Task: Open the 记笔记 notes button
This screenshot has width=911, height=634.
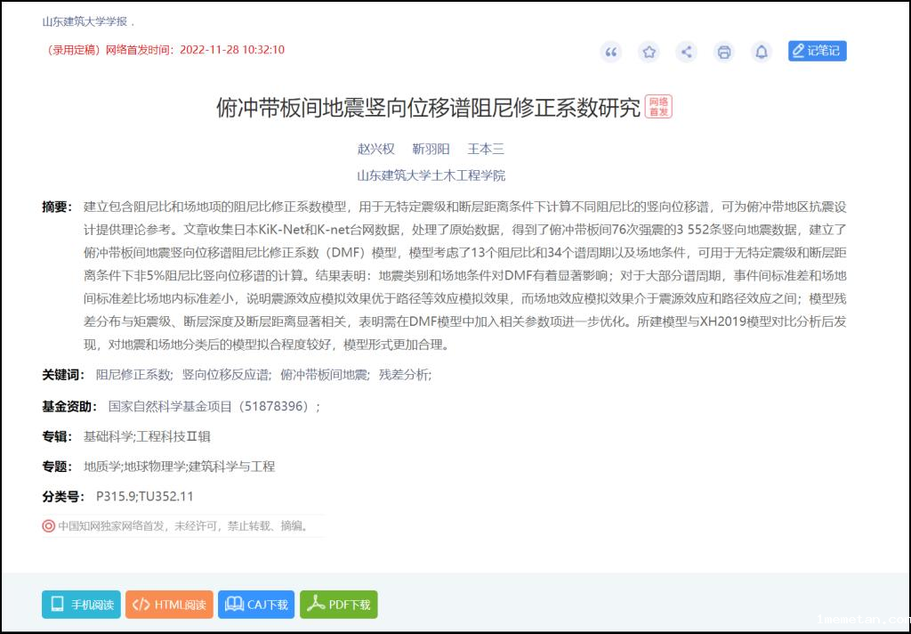Action: click(x=817, y=51)
